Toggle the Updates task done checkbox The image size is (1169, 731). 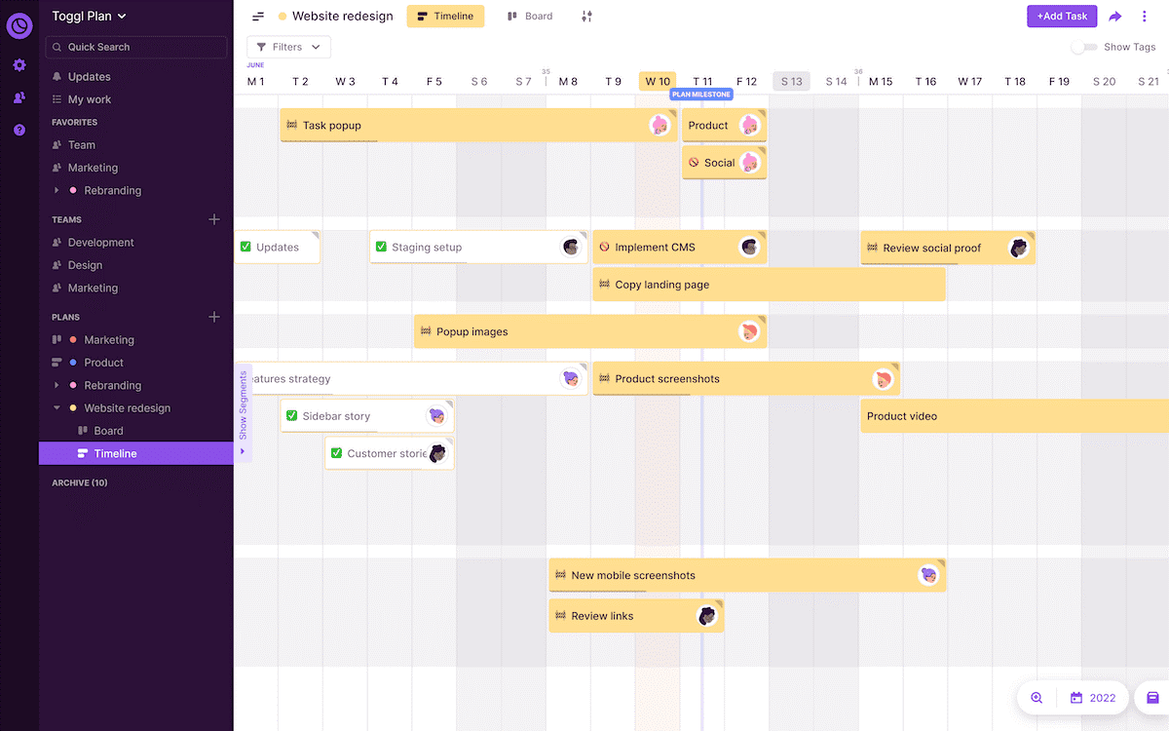245,248
